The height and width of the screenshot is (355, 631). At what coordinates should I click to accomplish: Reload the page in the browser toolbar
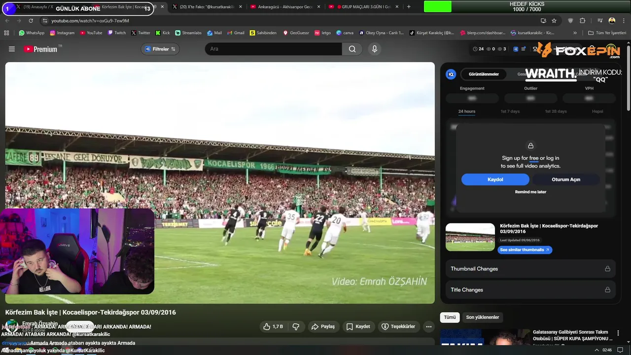coord(31,21)
